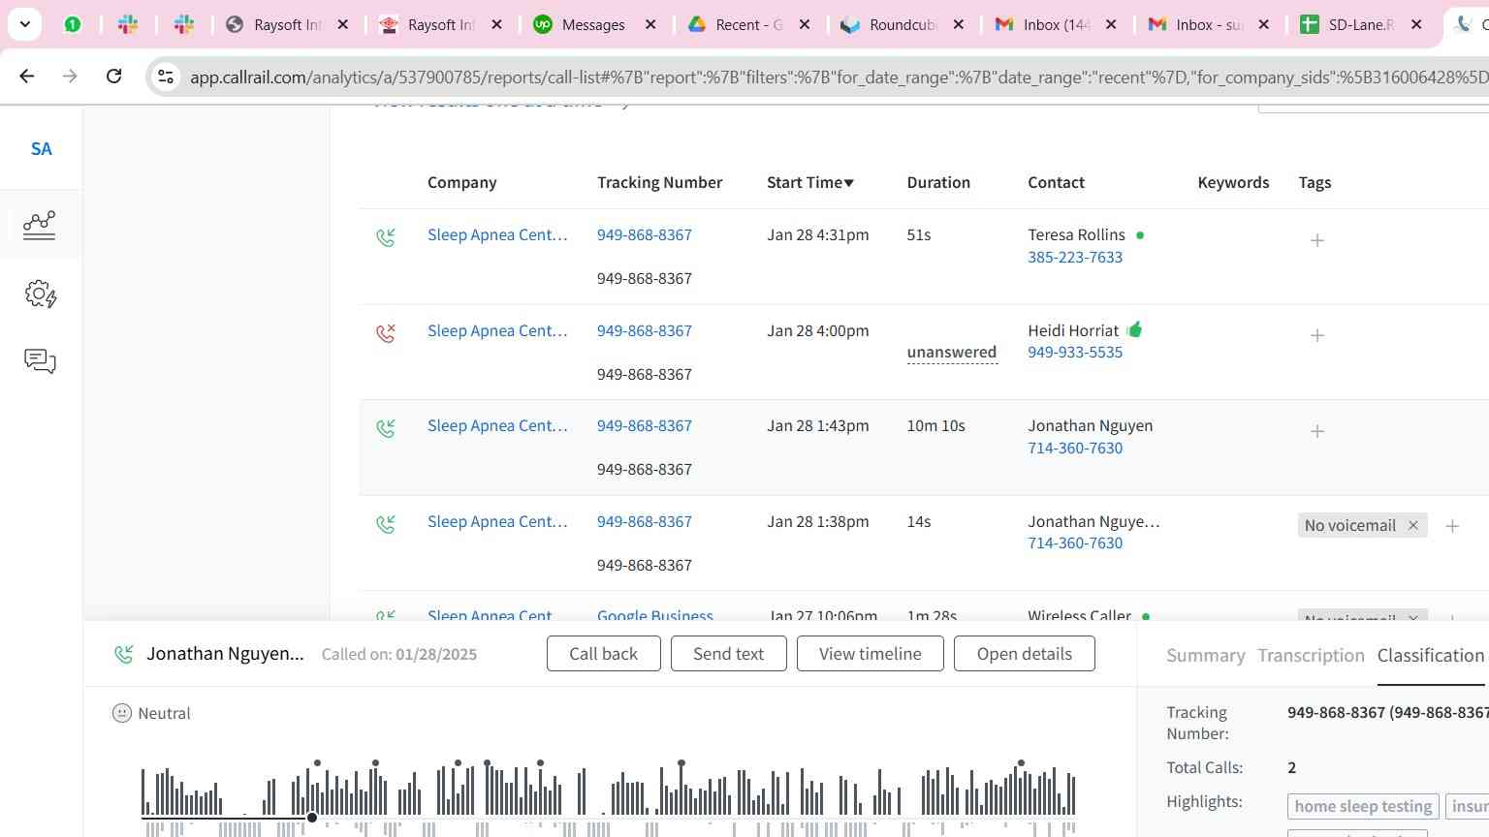Open Sleep Apnea Cent company link in Teresa row
The height and width of the screenshot is (837, 1489).
click(x=497, y=234)
